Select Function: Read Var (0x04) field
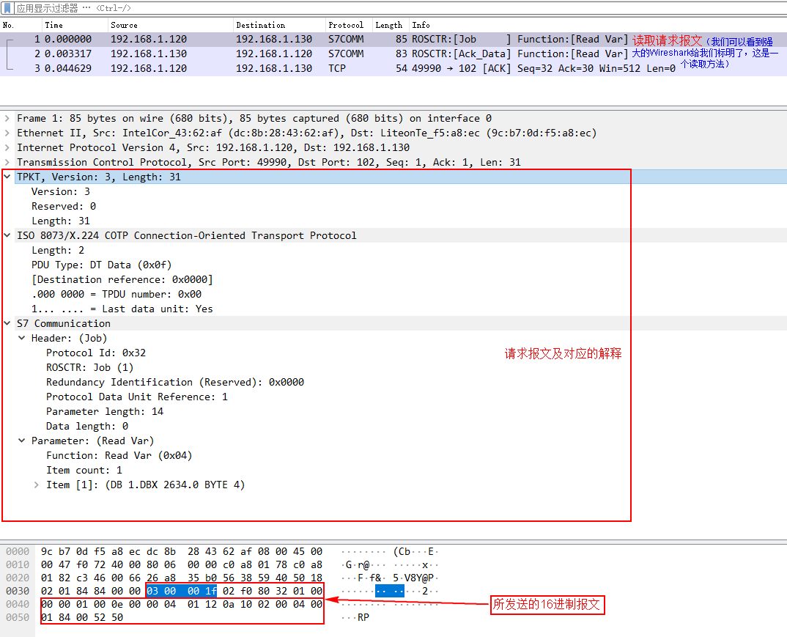Screen dimensions: 787x637 click(119, 455)
